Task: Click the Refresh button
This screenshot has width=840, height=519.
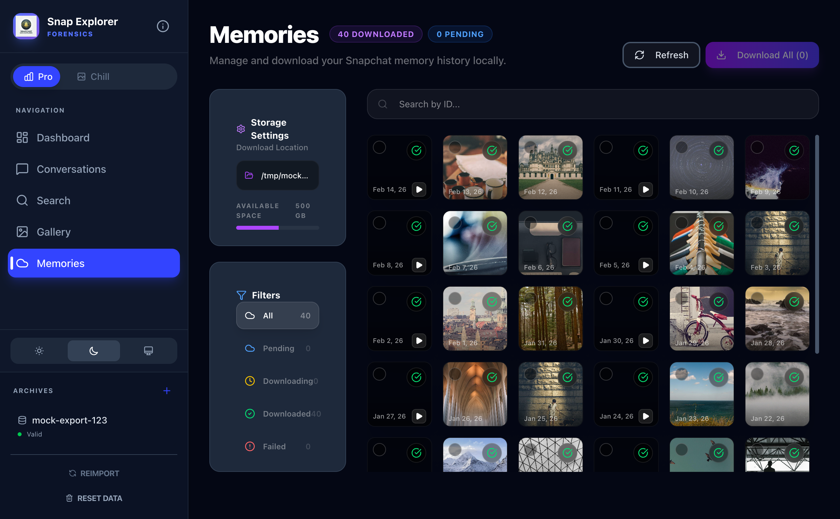Action: tap(661, 55)
